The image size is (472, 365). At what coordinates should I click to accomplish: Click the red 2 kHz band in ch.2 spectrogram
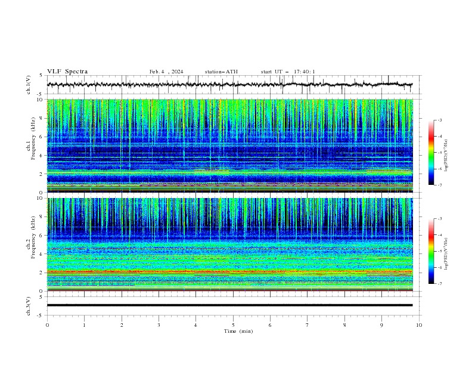coord(230,271)
